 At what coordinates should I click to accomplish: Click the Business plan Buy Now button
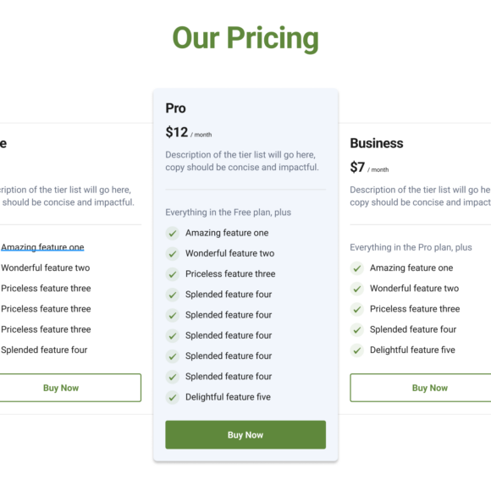pos(421,388)
